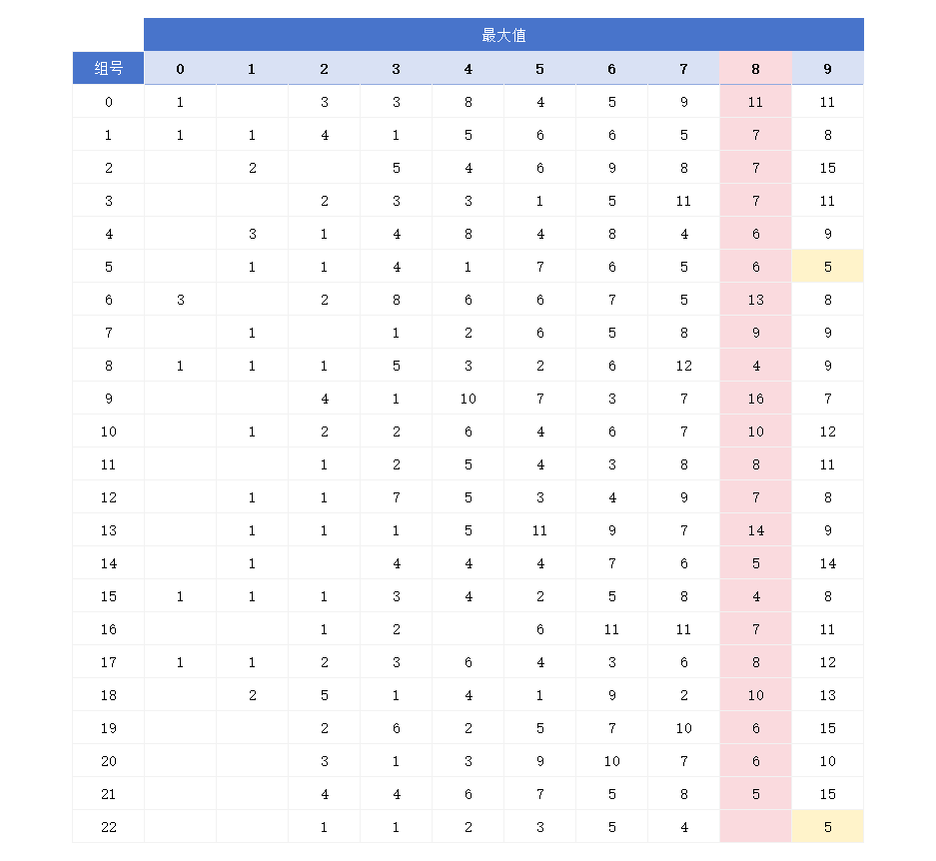Click the value 3 in row 6, column 0
The width and height of the screenshot is (936, 861).
point(180,300)
